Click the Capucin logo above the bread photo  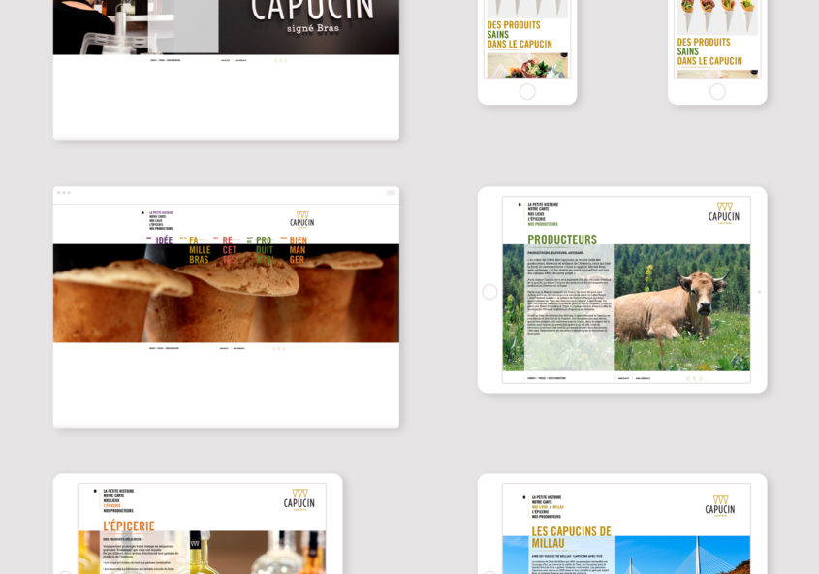[301, 220]
